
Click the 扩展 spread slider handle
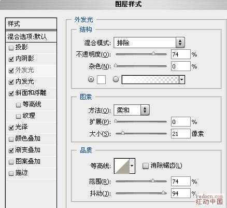click(x=116, y=121)
